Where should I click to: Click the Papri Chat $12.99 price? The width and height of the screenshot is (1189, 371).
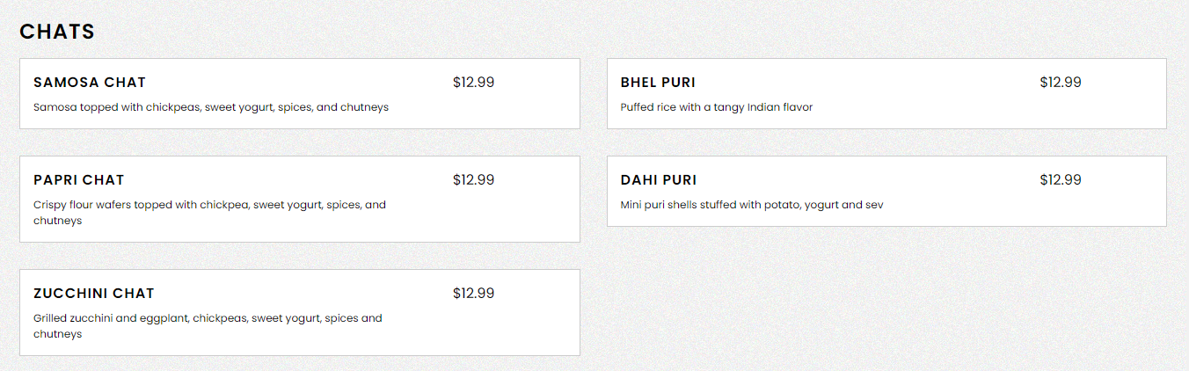point(473,180)
